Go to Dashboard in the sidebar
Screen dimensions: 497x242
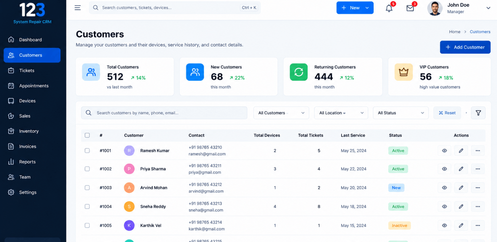click(x=32, y=40)
